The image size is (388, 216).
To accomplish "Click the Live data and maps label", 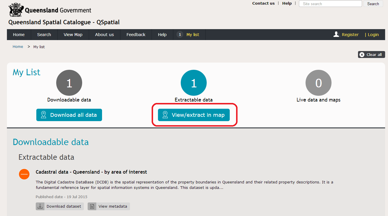I will pyautogui.click(x=319, y=100).
